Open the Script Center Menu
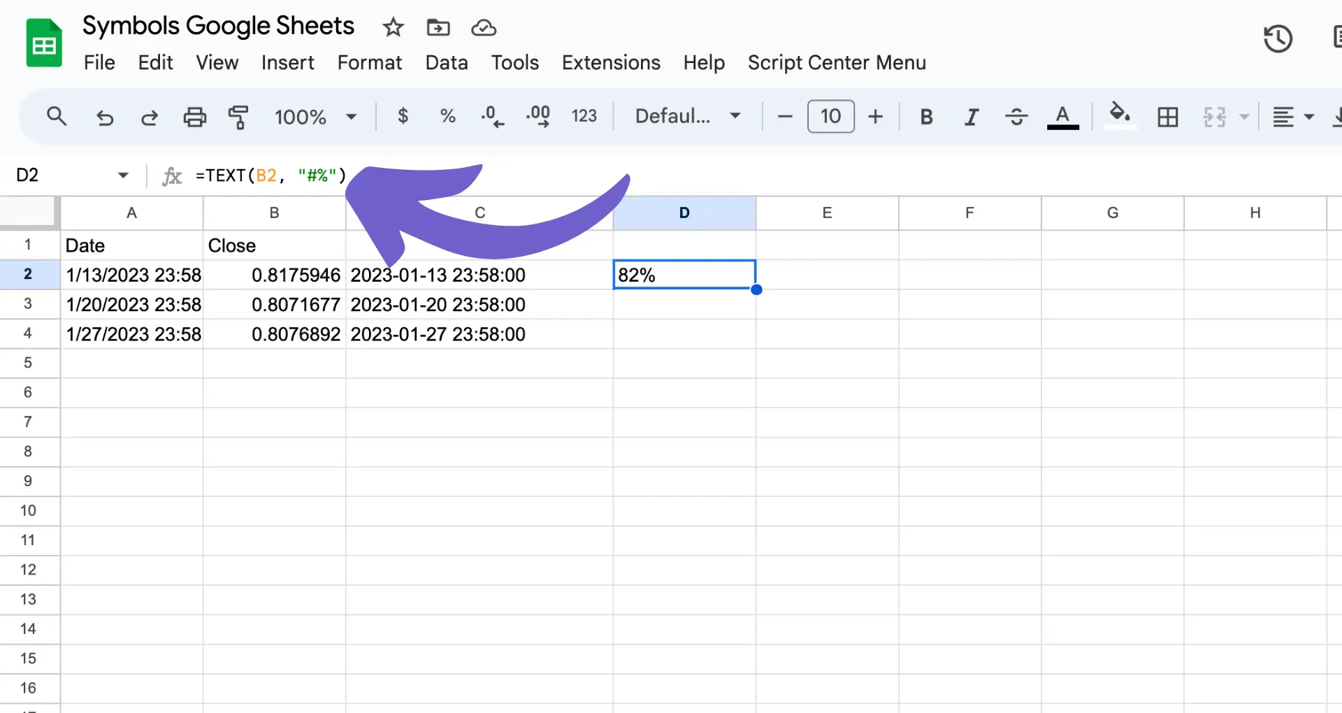Screen dimensions: 1342x713 (837, 63)
